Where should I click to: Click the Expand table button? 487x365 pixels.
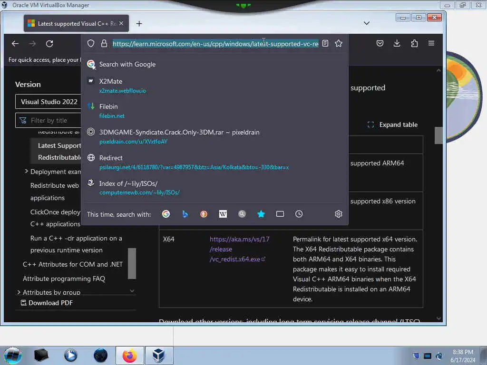click(x=392, y=125)
